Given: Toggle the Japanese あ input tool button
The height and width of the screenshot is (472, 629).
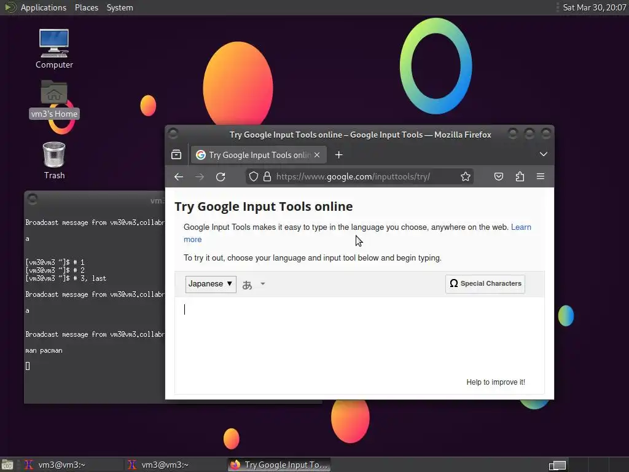Looking at the screenshot, I should coord(248,285).
